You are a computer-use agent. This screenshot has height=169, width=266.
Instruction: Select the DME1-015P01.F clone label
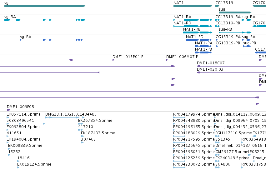pyautogui.click(x=128, y=57)
